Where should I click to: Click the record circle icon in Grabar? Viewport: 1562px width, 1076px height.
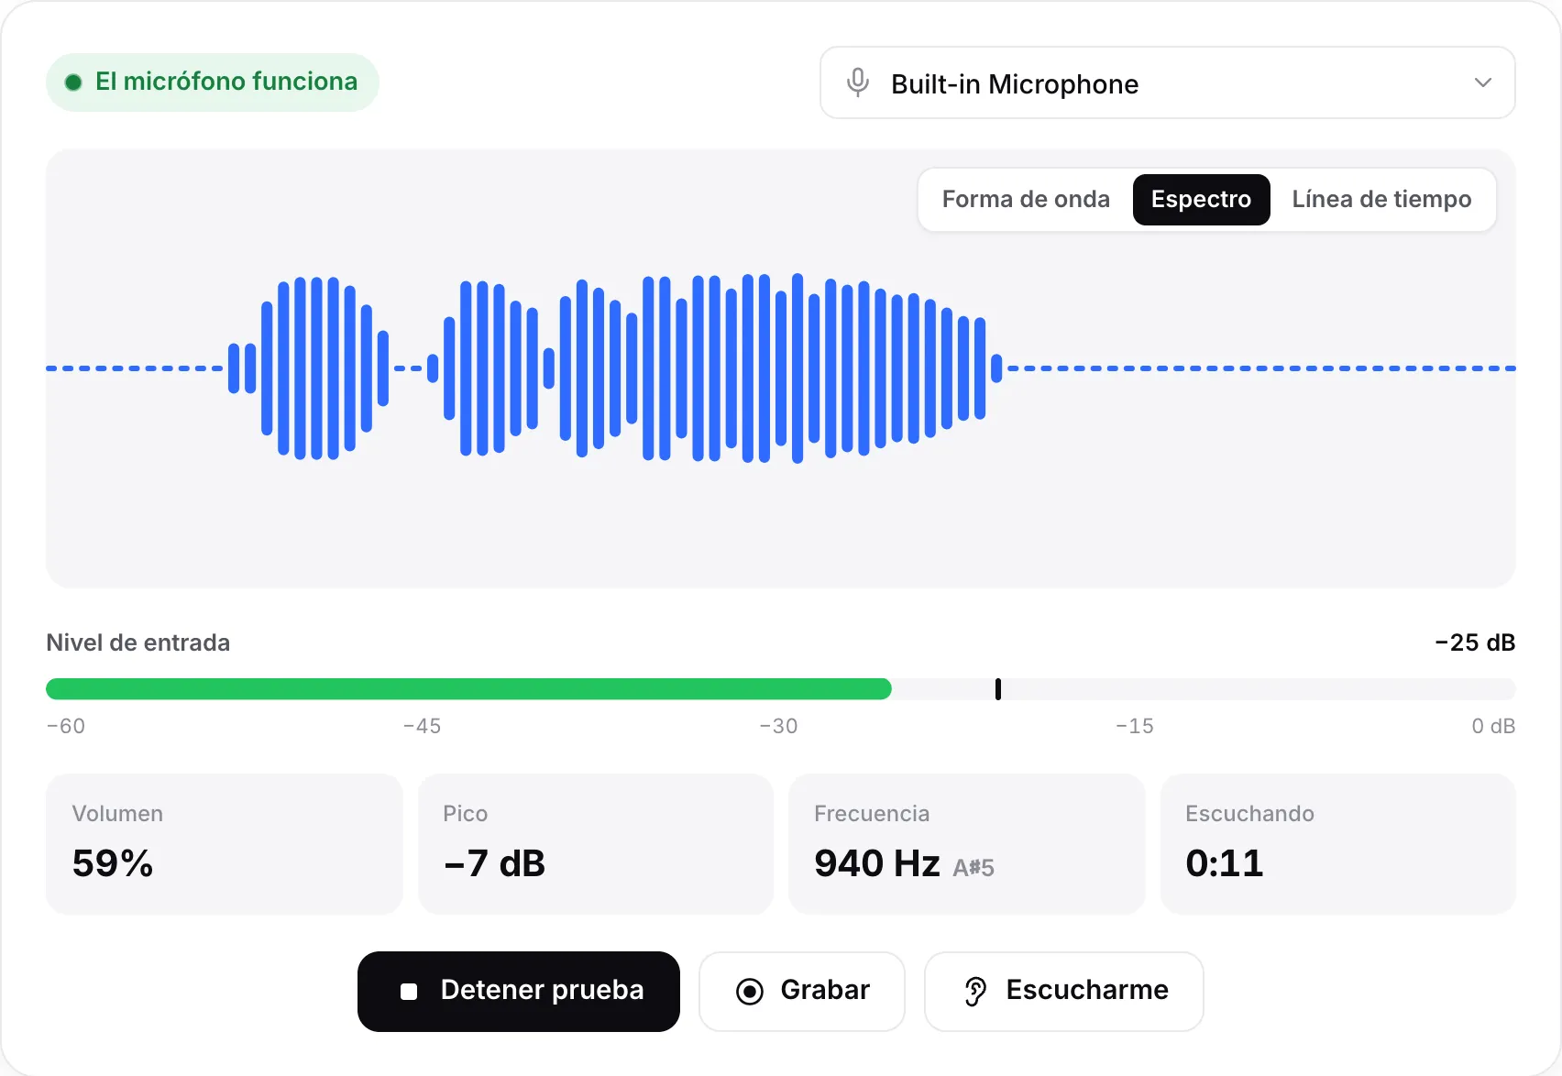(750, 991)
